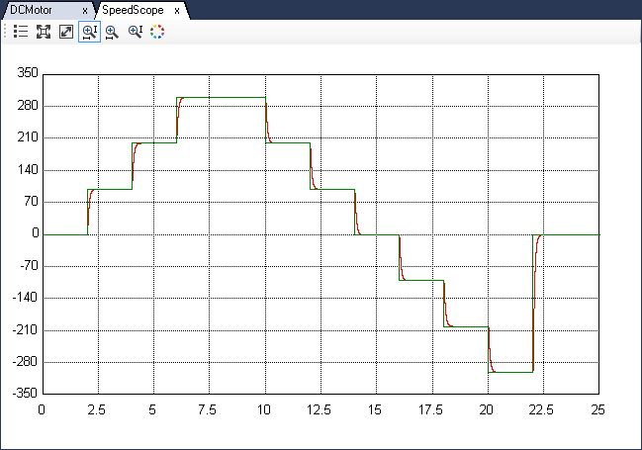Click the 12.5 time axis label
The height and width of the screenshot is (450, 642).
point(319,409)
